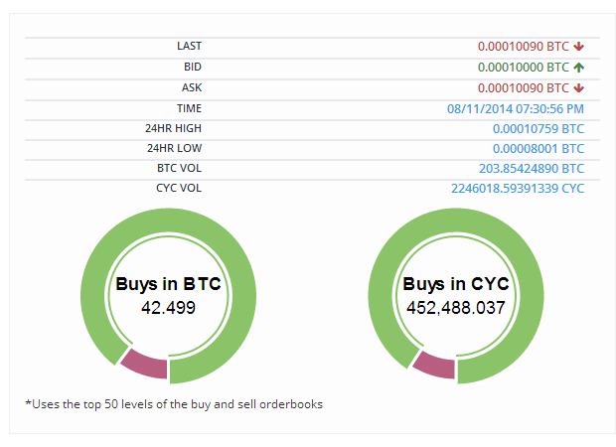Click the 24HR HIGH value 0.00010759 BTC
The height and width of the screenshot is (447, 616).
pos(539,129)
